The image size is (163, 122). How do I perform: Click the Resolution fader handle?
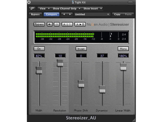[60, 63]
